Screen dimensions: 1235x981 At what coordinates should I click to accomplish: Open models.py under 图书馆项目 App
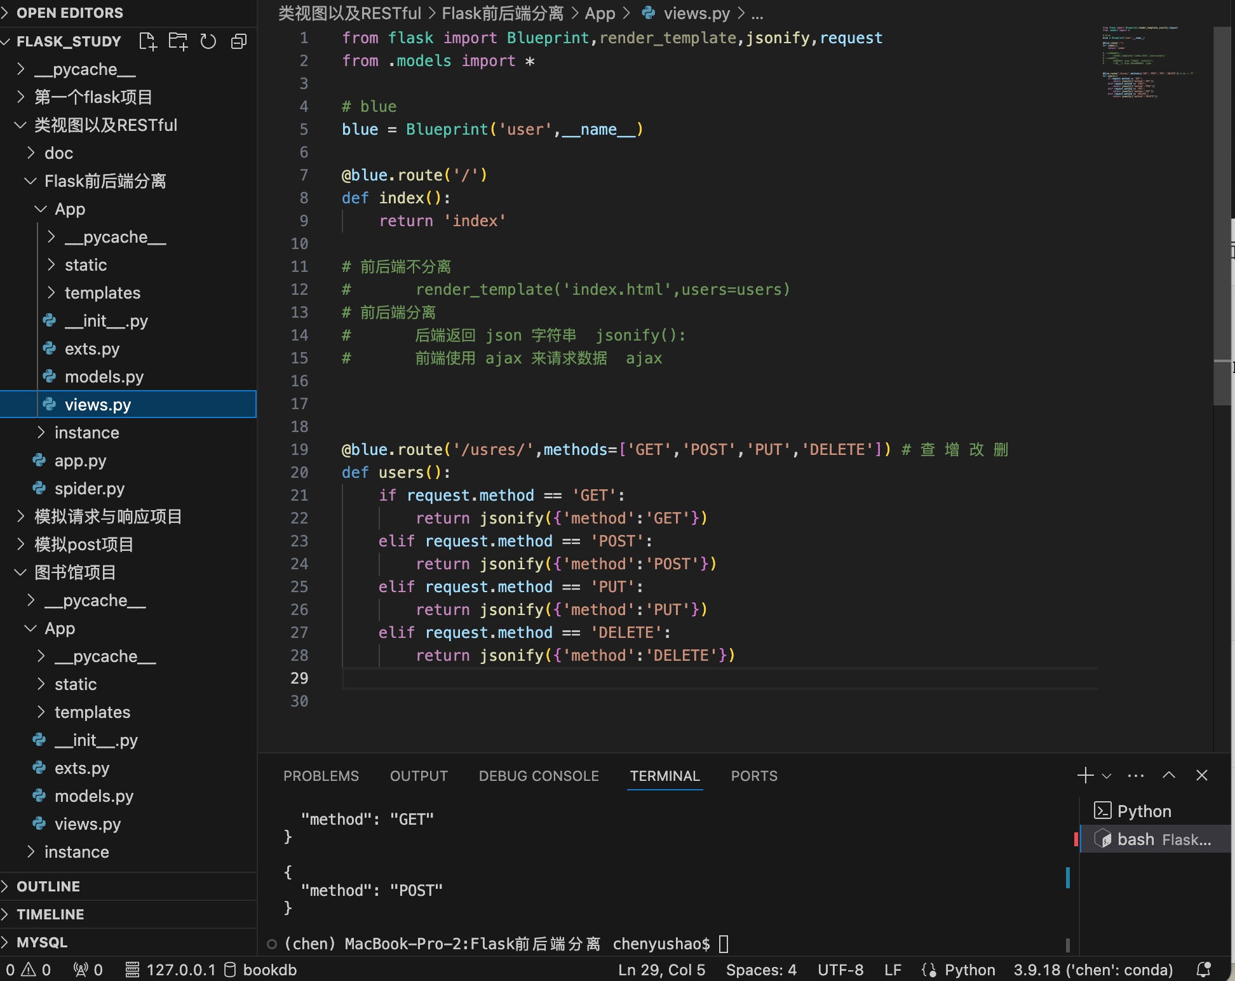(128, 796)
